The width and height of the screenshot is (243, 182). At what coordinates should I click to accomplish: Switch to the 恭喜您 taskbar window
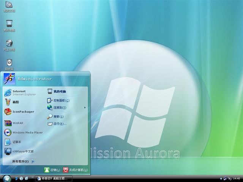pyautogui.click(x=54, y=179)
